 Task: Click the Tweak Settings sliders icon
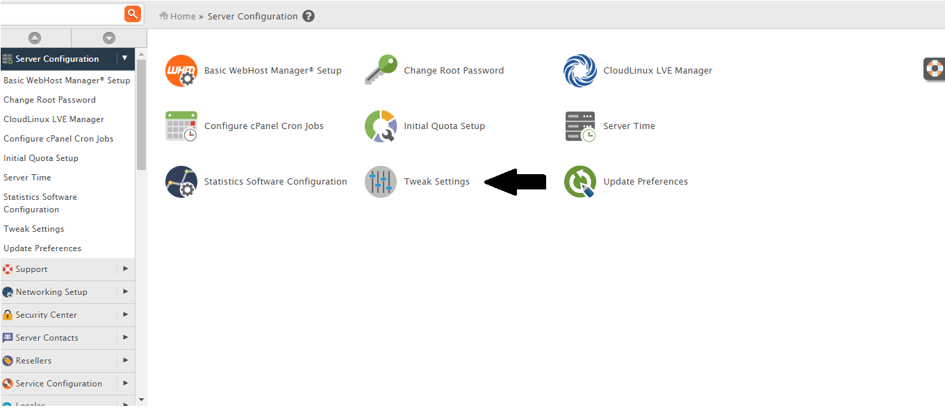tap(381, 182)
